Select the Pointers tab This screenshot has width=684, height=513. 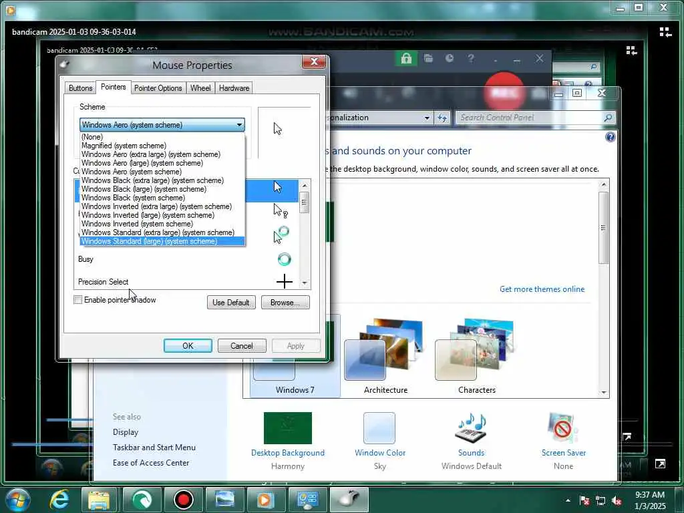point(113,87)
